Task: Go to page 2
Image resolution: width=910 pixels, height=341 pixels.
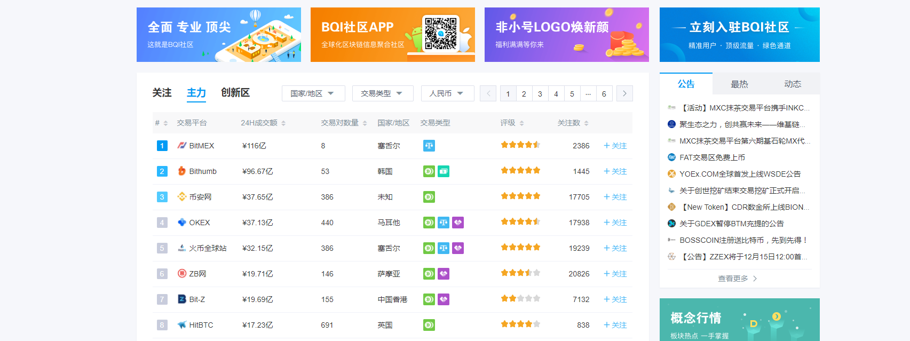Action: (524, 93)
